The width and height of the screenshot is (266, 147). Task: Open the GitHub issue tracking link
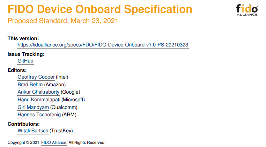[25, 61]
